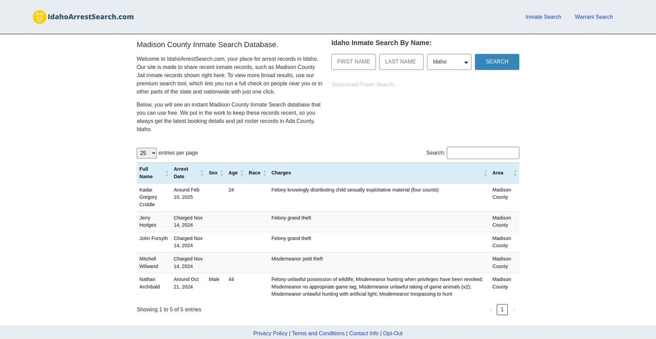656x339 pixels.
Task: Open Inmate Search in top navigation
Action: click(543, 17)
